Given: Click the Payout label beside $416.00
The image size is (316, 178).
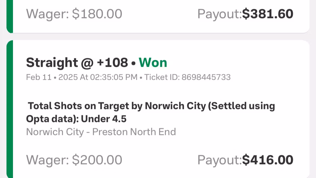Looking at the screenshot, I should pyautogui.click(x=219, y=160).
